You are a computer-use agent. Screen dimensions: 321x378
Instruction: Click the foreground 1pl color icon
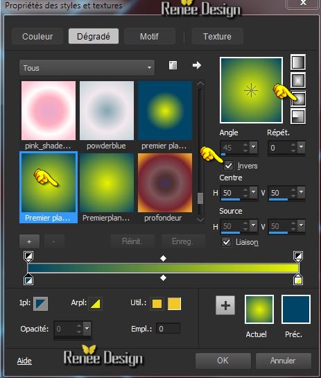(40, 304)
